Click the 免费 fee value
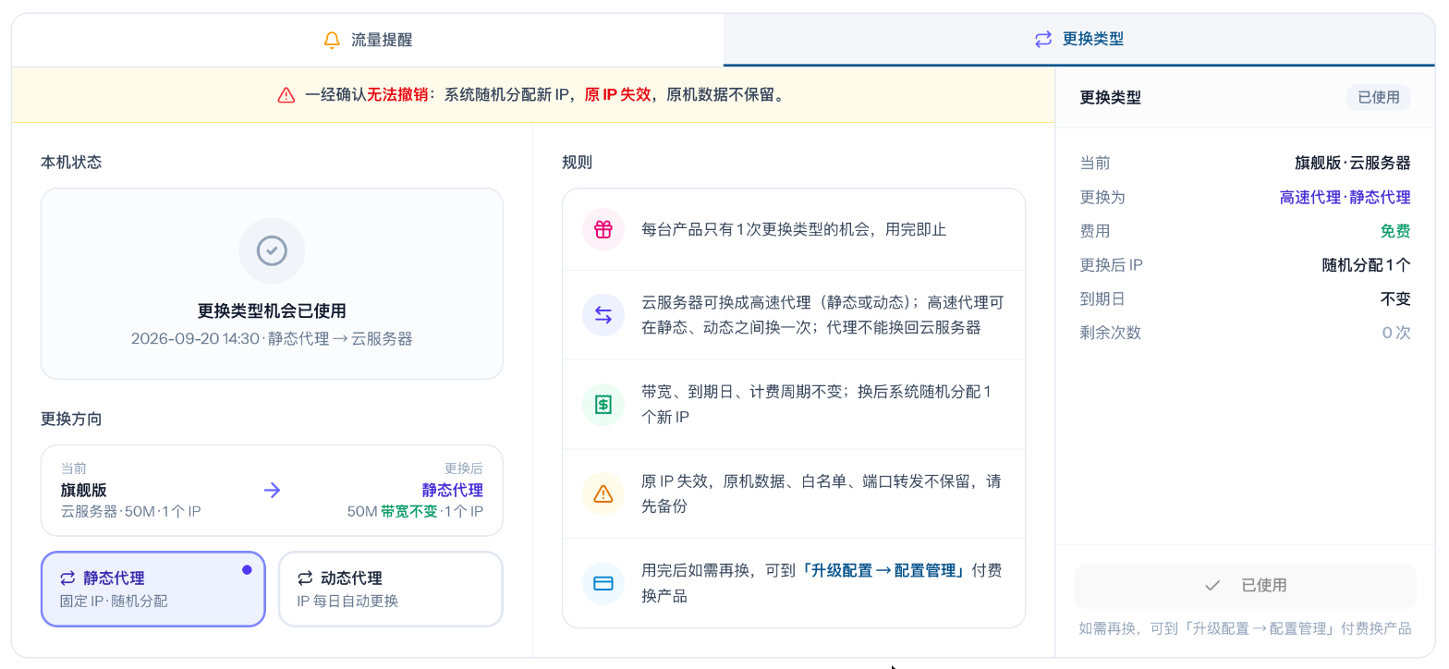The width and height of the screenshot is (1449, 669). pos(1395,232)
